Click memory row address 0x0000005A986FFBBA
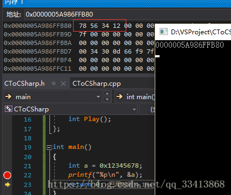The height and width of the screenshot is (195, 231). pos(38,43)
